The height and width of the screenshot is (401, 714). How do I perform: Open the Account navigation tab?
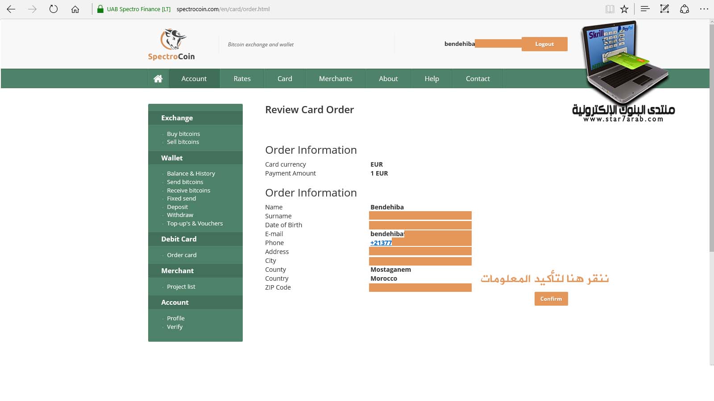pyautogui.click(x=194, y=78)
